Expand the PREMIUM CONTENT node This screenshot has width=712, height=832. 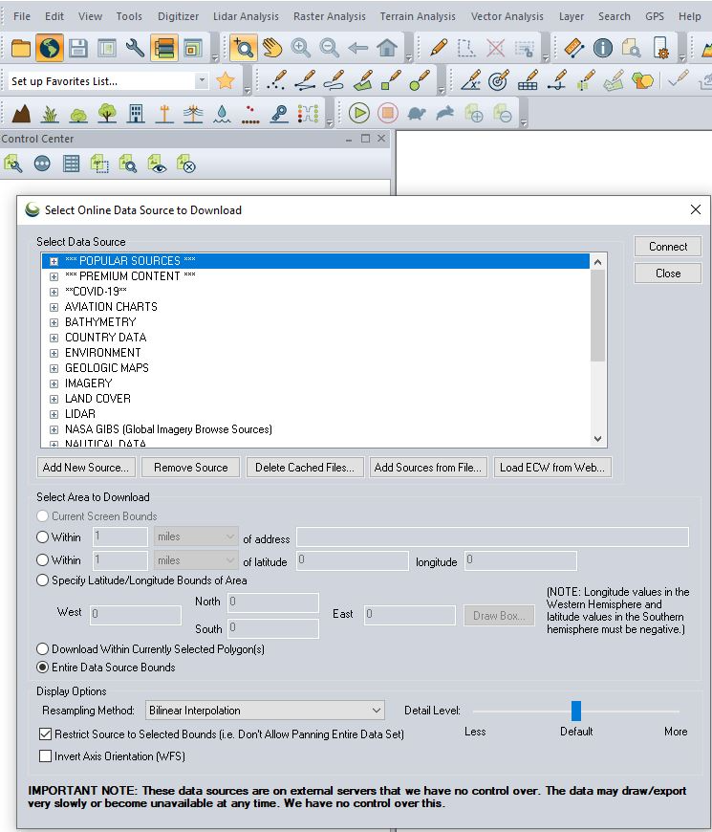pyautogui.click(x=54, y=276)
